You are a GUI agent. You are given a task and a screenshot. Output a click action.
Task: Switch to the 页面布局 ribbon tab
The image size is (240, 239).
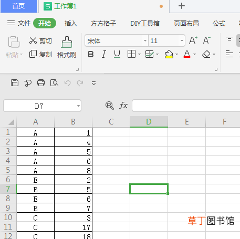click(186, 23)
